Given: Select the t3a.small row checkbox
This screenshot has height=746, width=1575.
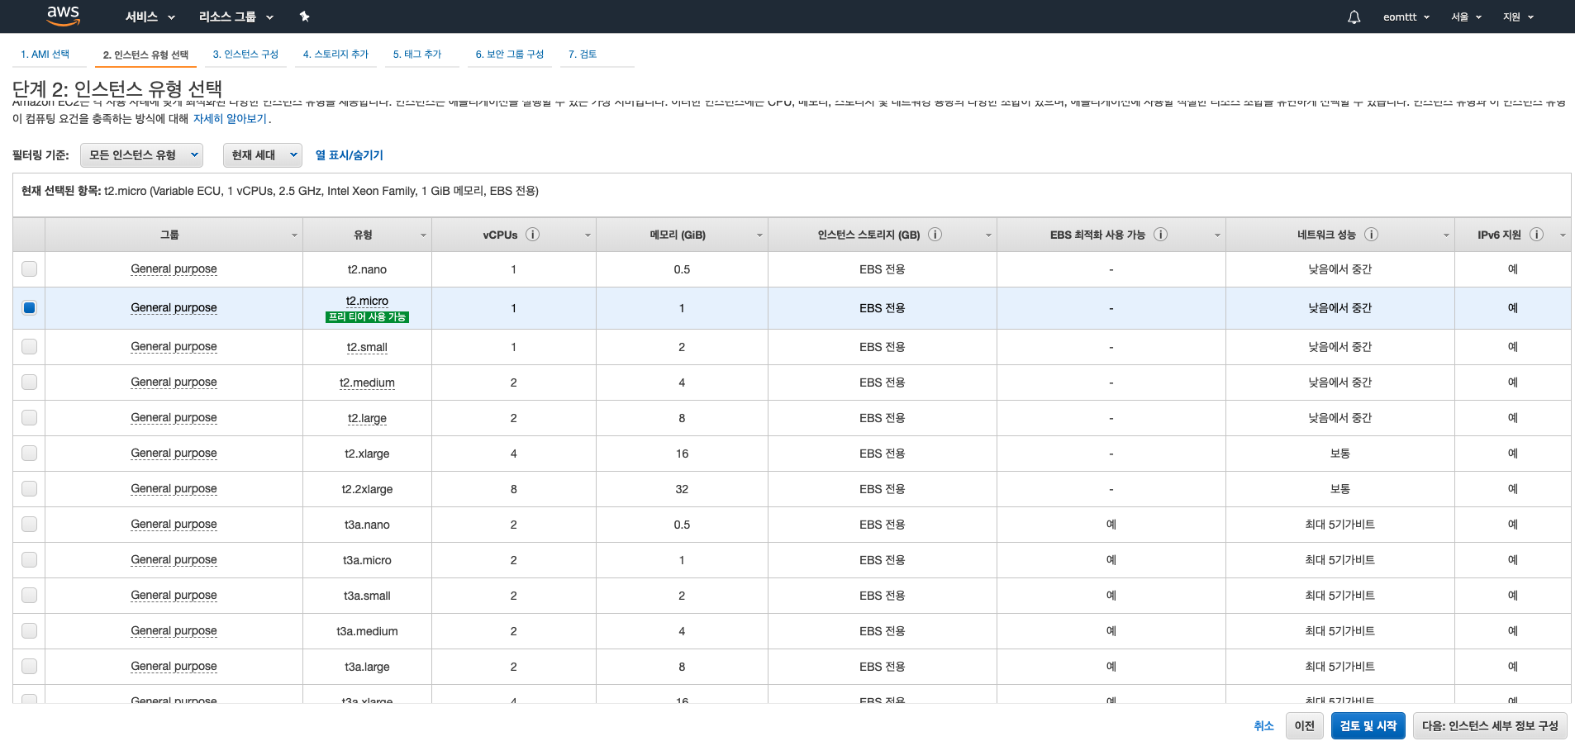Looking at the screenshot, I should [30, 596].
